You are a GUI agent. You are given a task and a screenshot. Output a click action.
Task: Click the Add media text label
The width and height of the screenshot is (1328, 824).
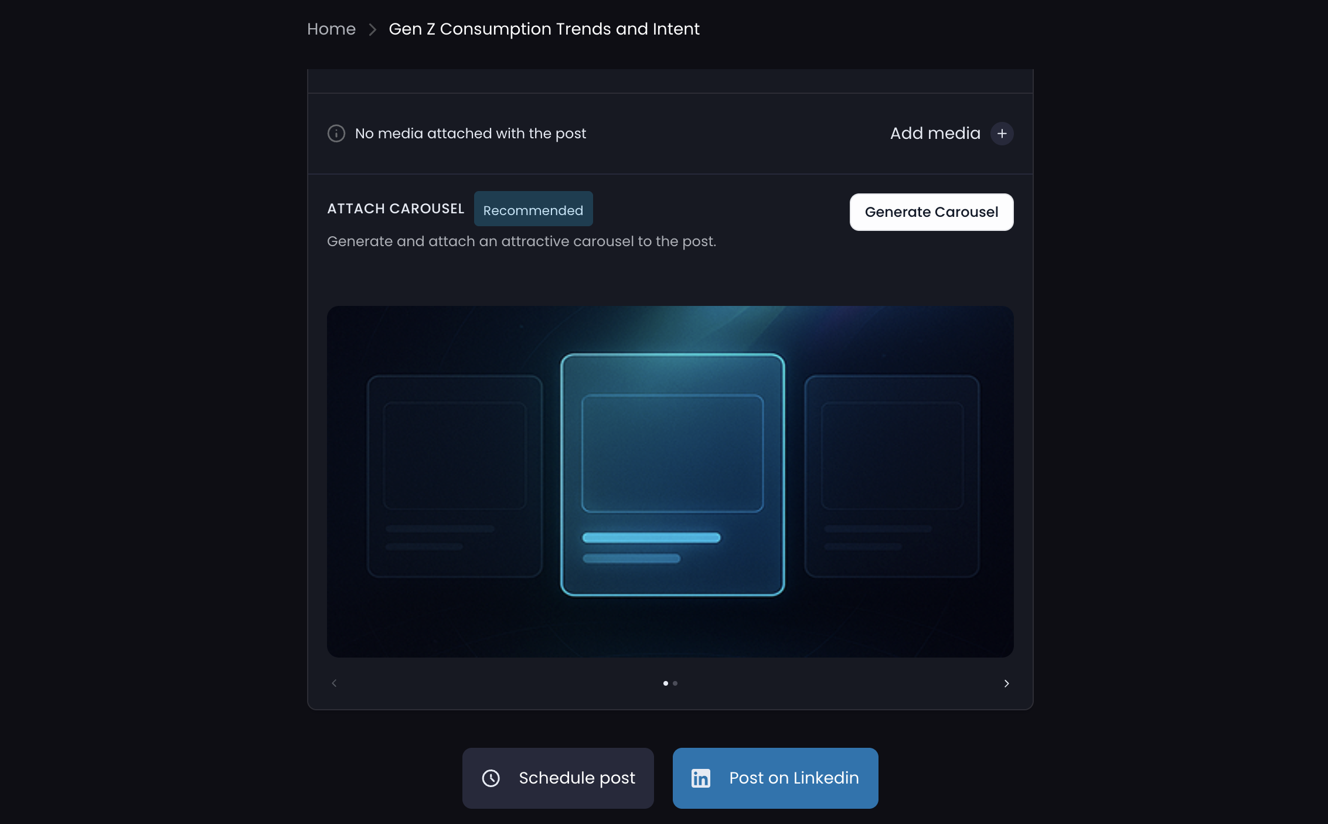935,134
